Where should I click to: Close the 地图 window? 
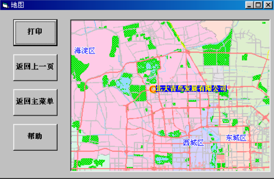pyautogui.click(x=268, y=5)
